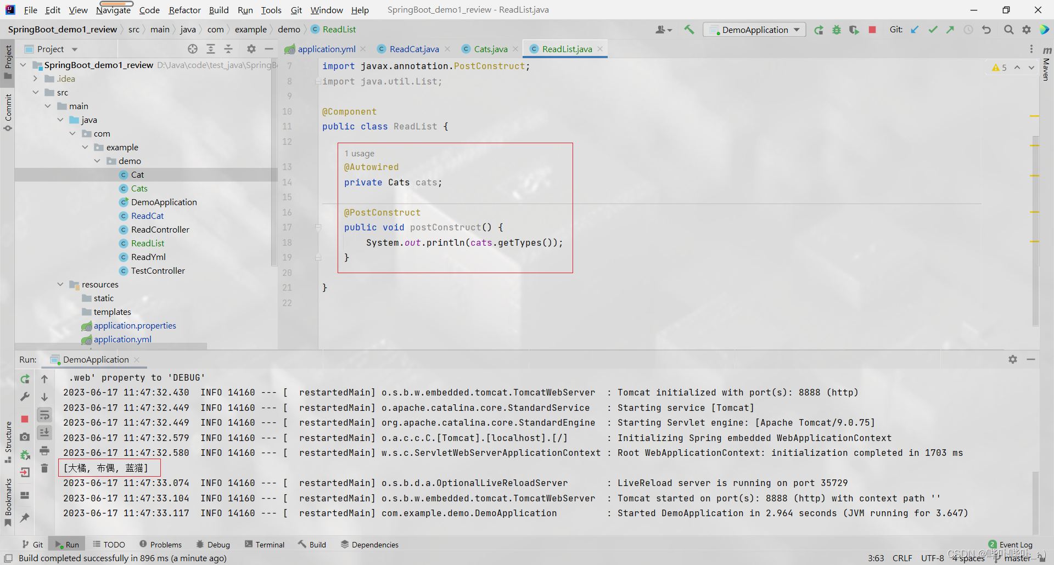Collapse all in Project panel
Viewport: 1054px width, 565px height.
coord(228,49)
